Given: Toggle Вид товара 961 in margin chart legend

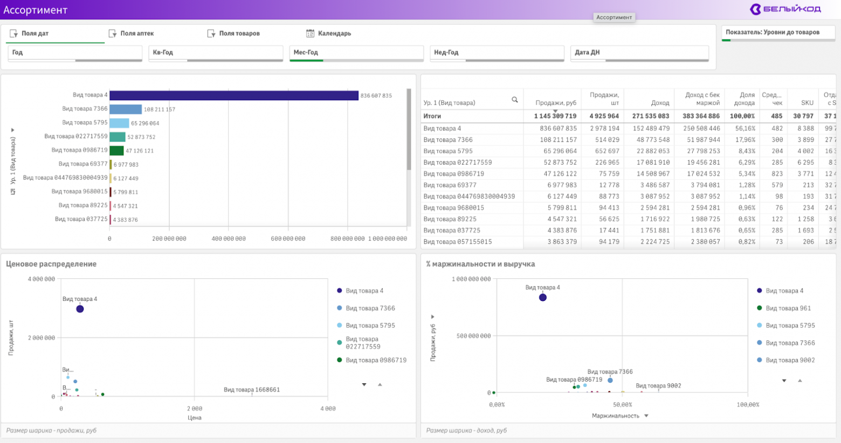Looking at the screenshot, I should [784, 308].
